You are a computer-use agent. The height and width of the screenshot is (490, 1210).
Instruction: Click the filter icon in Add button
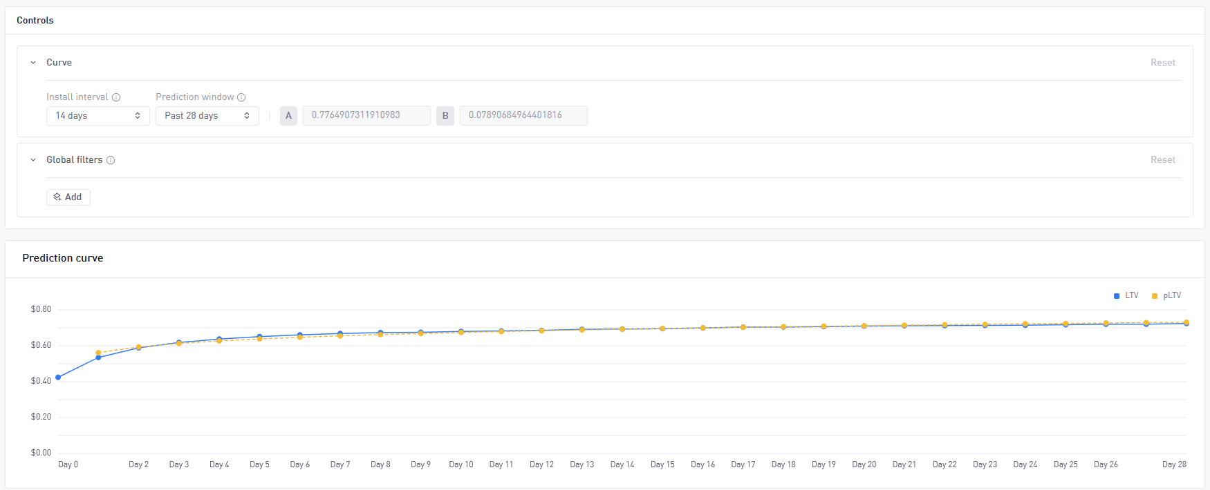point(57,197)
